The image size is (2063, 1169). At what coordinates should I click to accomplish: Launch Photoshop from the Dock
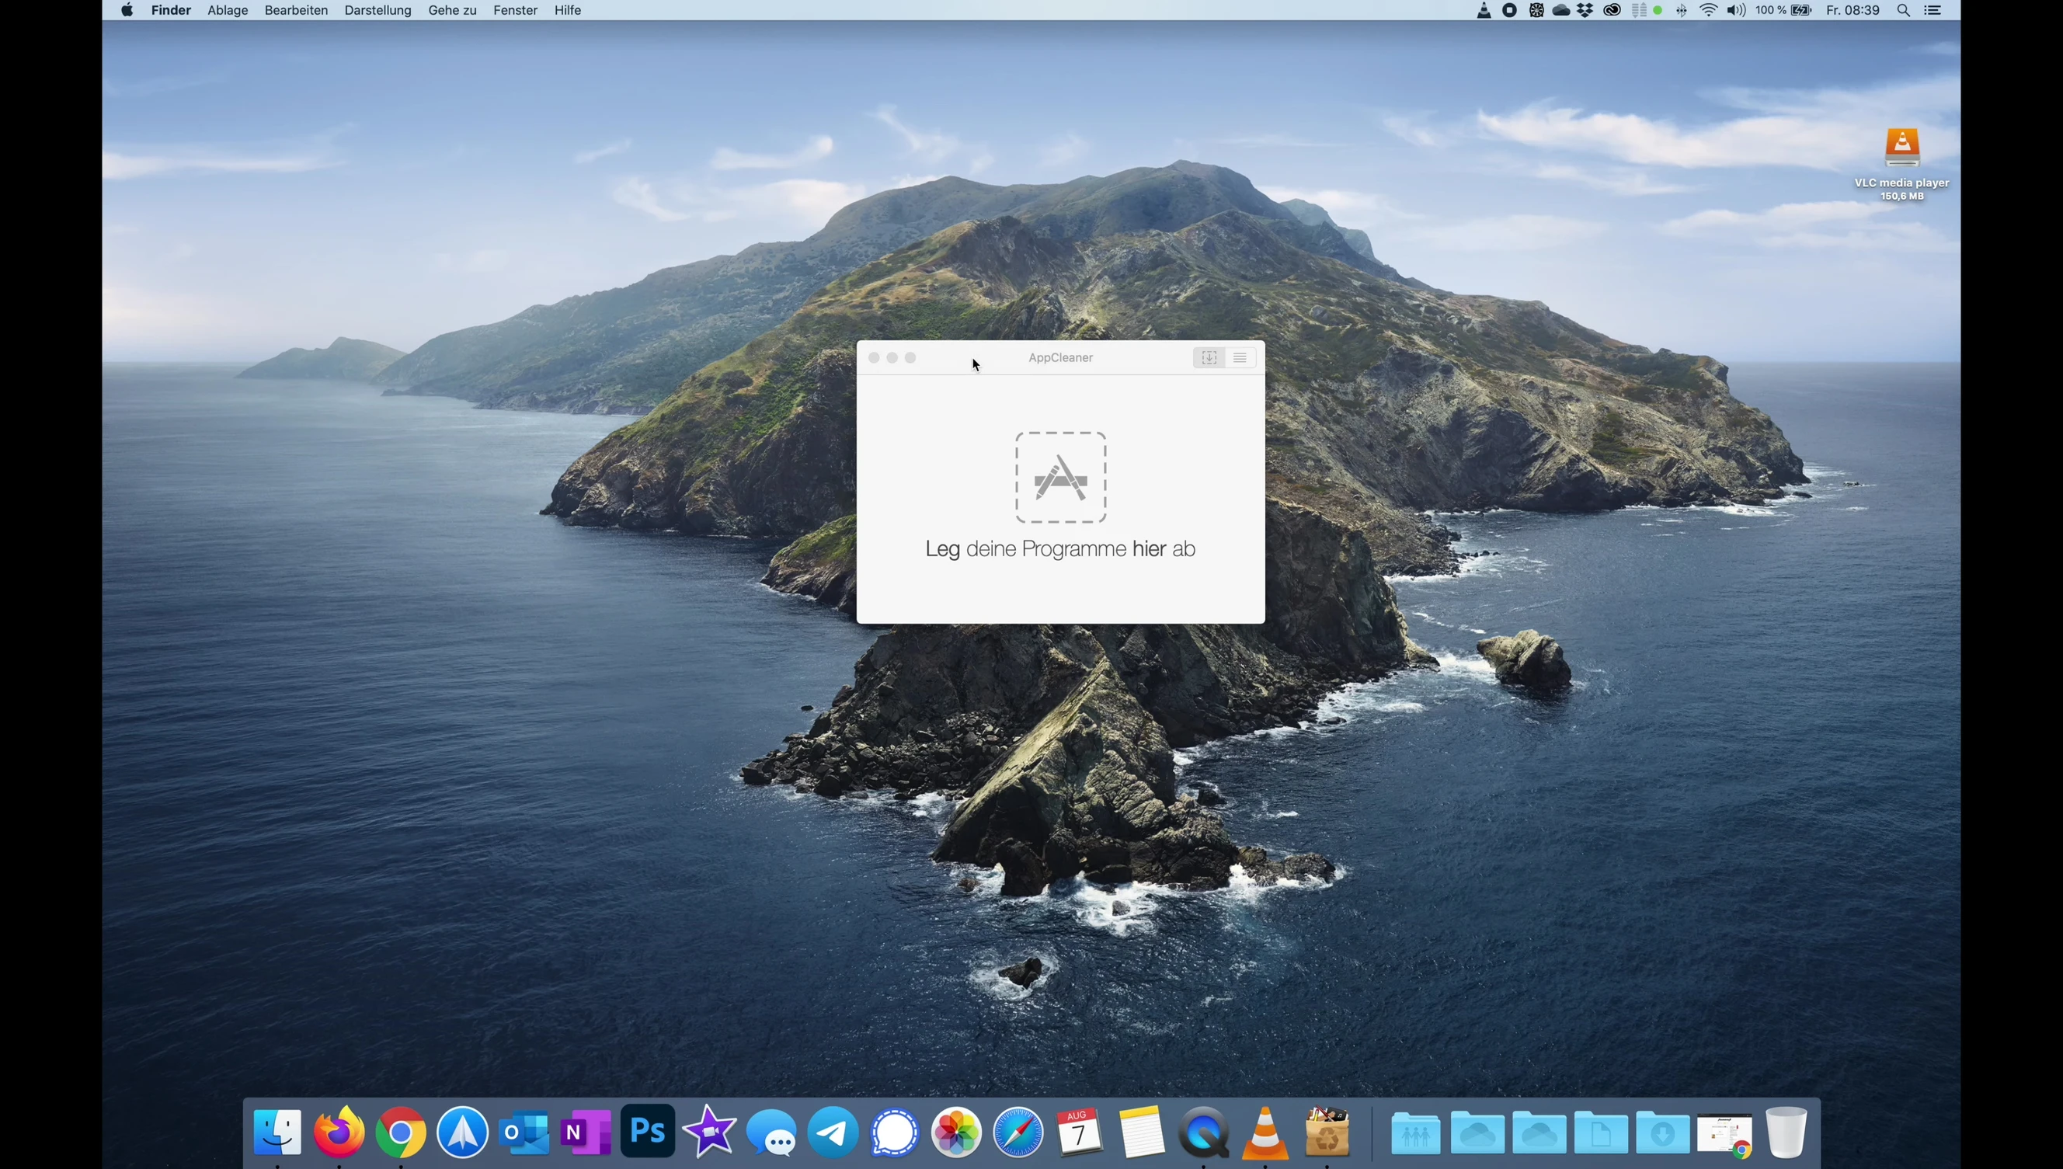(x=648, y=1130)
